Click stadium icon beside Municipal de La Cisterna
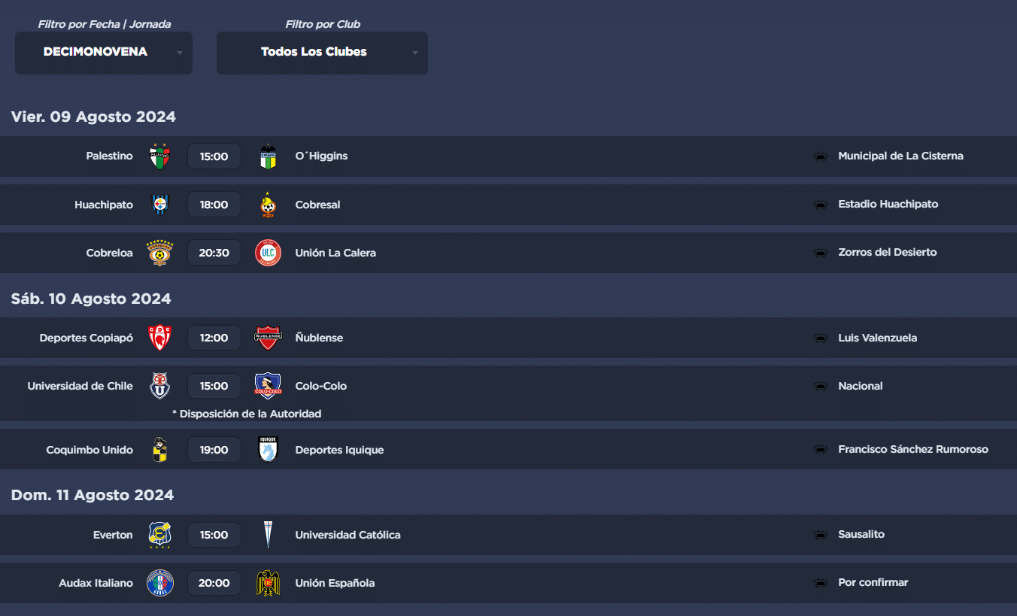 pyautogui.click(x=821, y=156)
